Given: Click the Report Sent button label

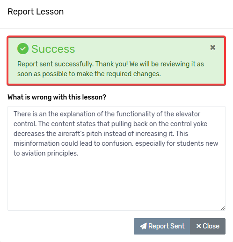Looking at the screenshot, I should click(167, 226).
